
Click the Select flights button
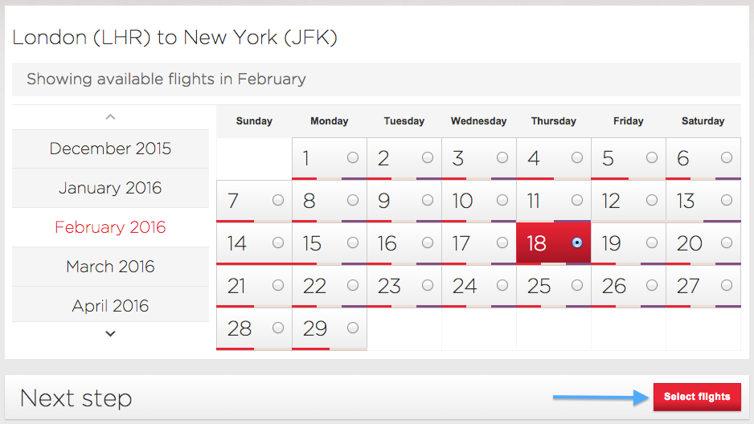[x=697, y=397]
